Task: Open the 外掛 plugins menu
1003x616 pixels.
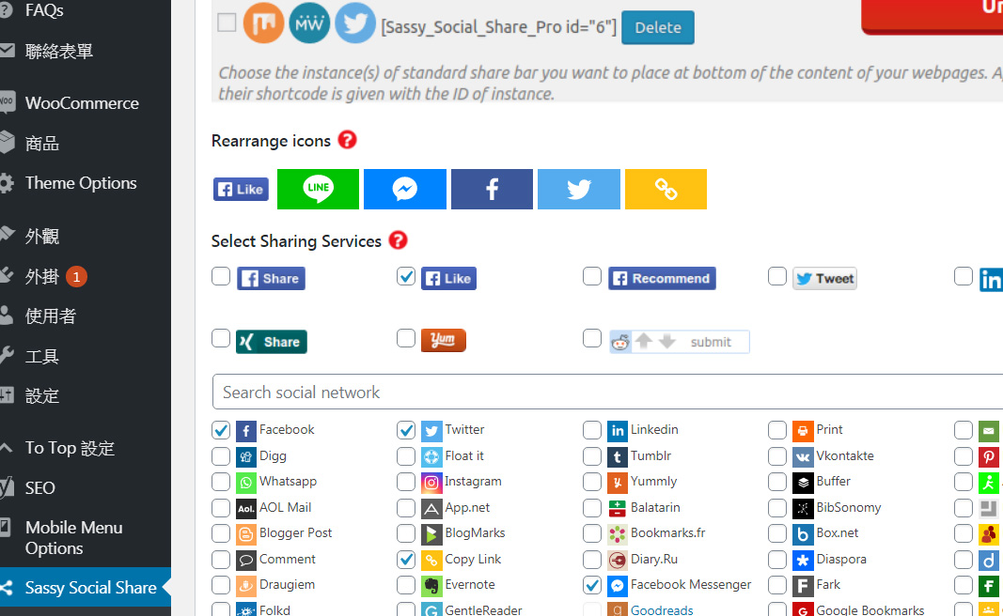Action: tap(42, 277)
